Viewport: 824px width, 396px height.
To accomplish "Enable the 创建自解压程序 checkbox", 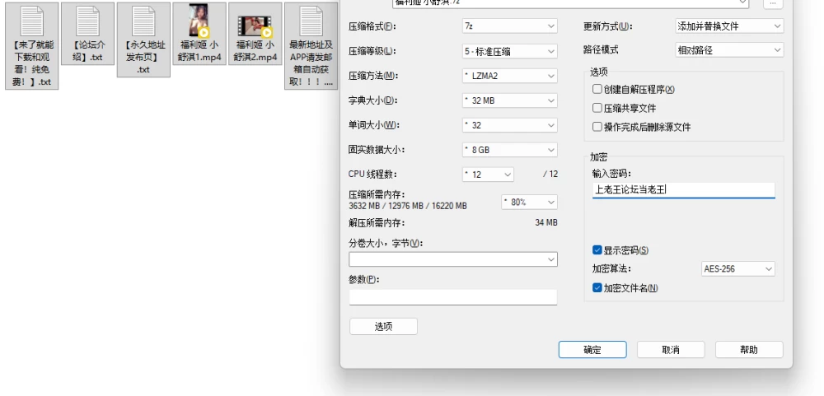I will point(597,89).
